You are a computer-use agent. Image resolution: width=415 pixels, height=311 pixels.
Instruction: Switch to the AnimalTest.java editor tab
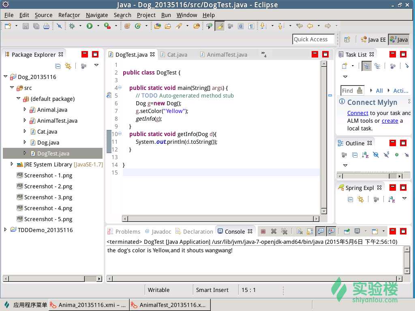(224, 55)
